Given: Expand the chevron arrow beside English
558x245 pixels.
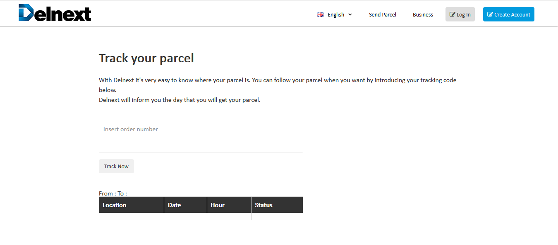Looking at the screenshot, I should (350, 14).
